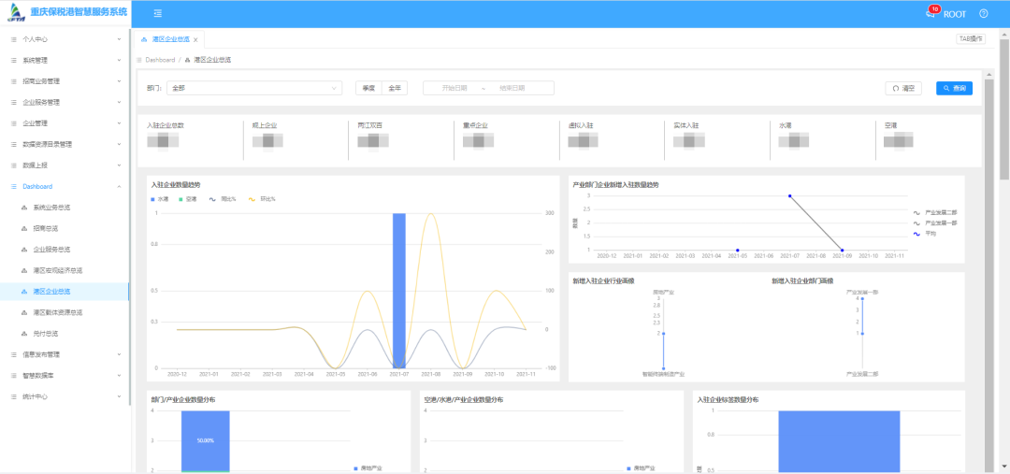The height and width of the screenshot is (474, 1010).
Task: Click the chart icon beside 兑付总览
Action: [24, 334]
